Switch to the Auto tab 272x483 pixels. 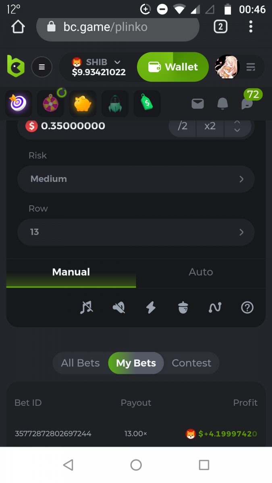click(x=201, y=272)
